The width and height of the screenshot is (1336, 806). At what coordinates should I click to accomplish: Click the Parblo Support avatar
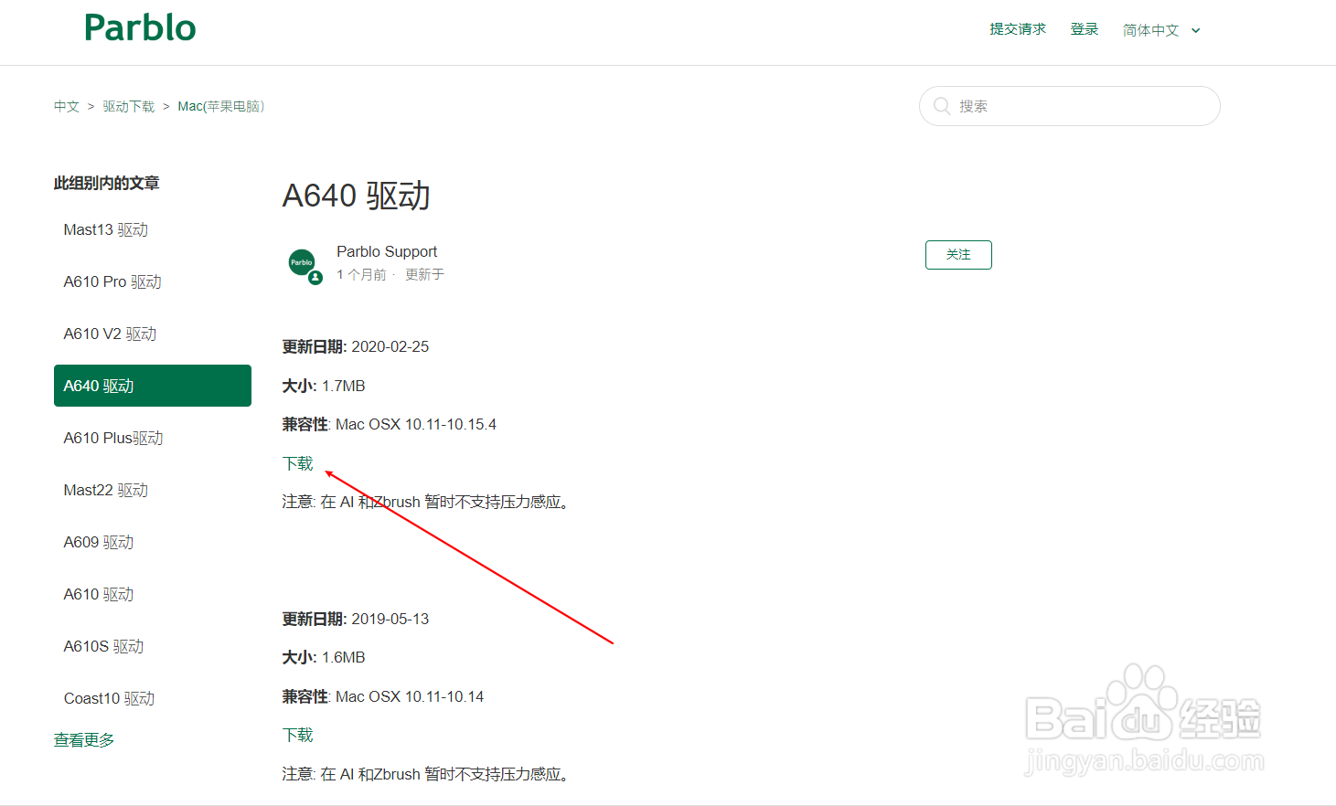pos(303,264)
